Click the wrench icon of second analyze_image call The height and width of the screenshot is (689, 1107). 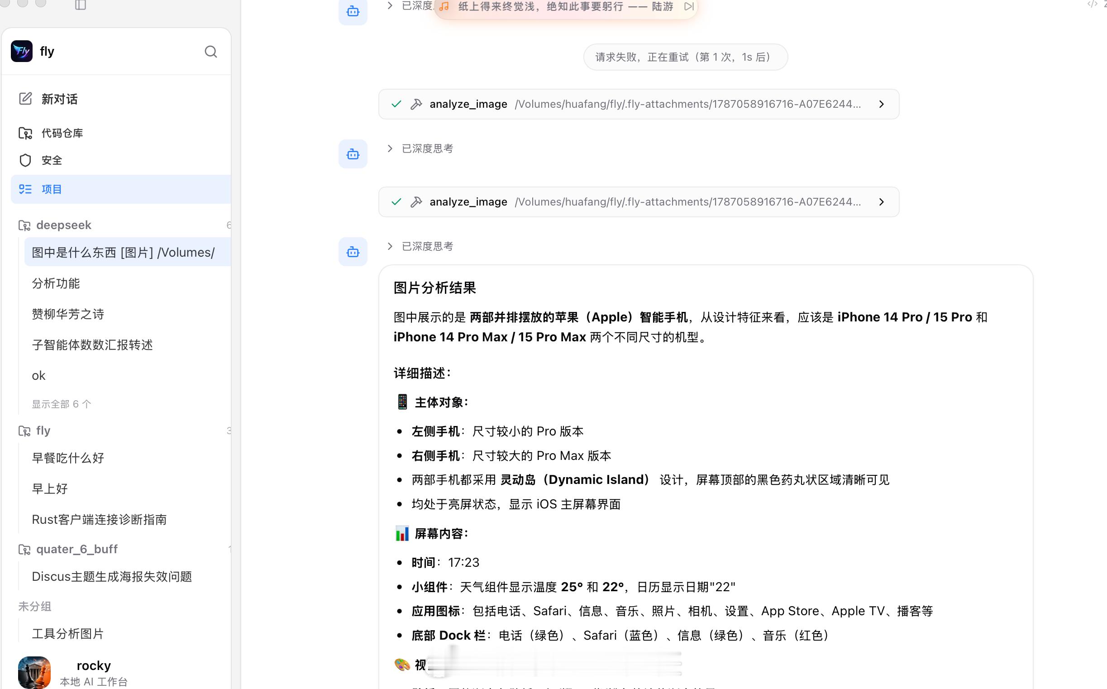pos(416,202)
